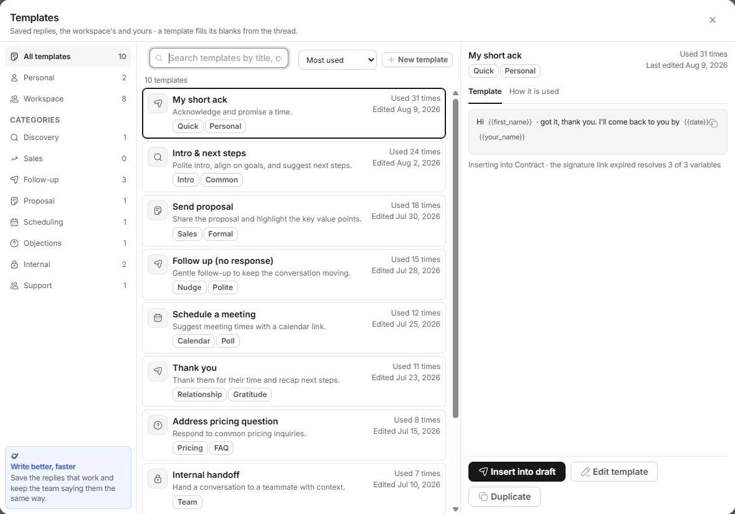Click the FAQ tag on pricing question
The image size is (735, 514).
point(221,448)
